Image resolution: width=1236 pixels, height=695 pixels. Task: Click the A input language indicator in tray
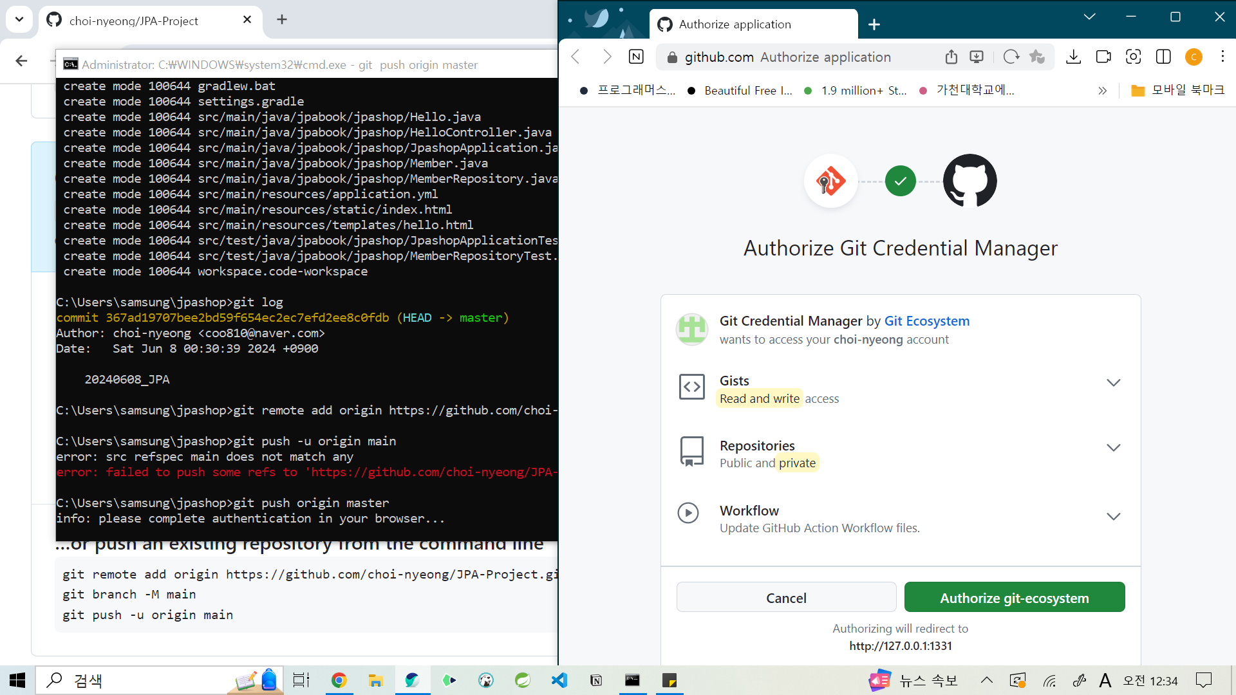[x=1105, y=680]
